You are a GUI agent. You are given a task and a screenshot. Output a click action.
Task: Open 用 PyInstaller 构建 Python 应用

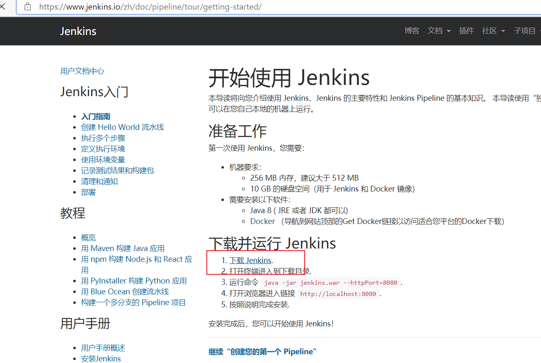(134, 281)
